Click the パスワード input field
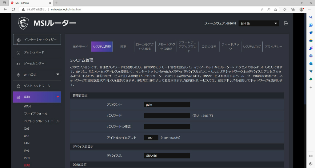Viewport: 315px width, 168px height. (167, 116)
